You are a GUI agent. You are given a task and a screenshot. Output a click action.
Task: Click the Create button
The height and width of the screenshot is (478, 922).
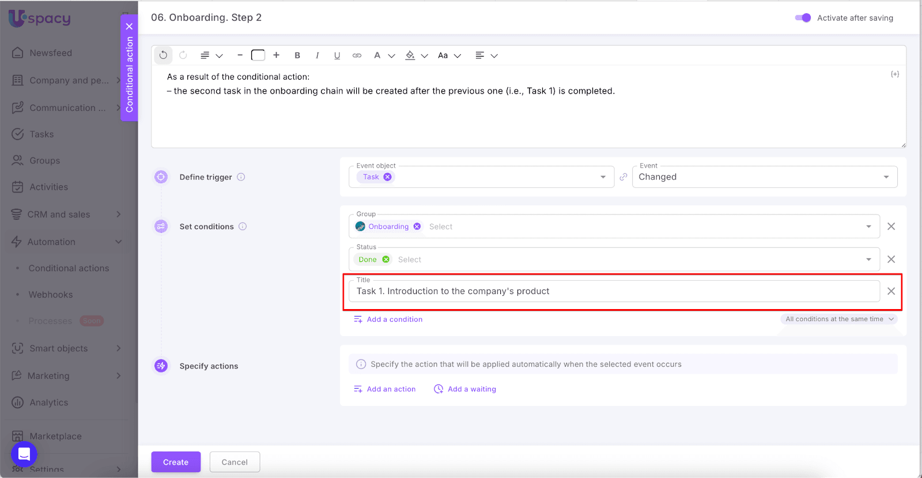pos(176,462)
